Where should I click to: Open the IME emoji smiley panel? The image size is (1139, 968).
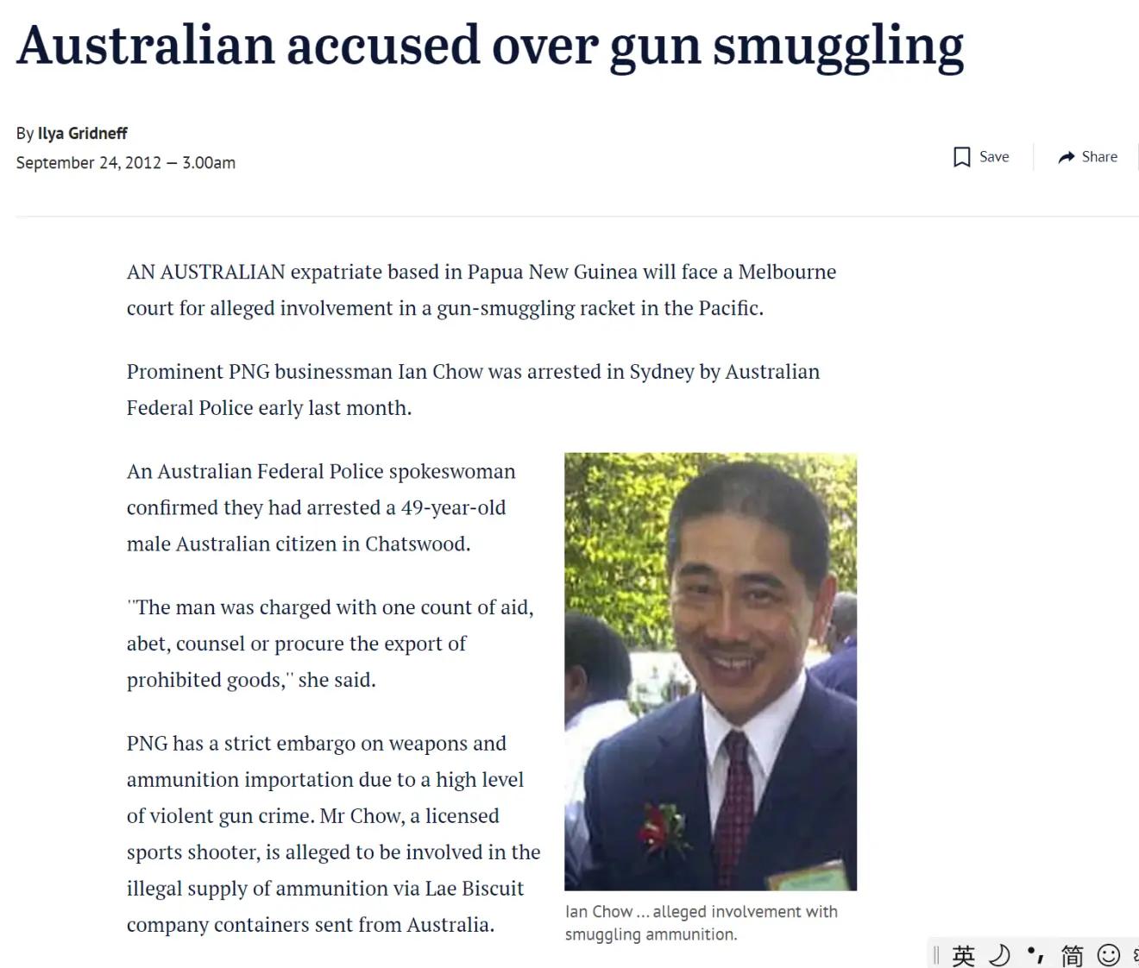[1108, 955]
